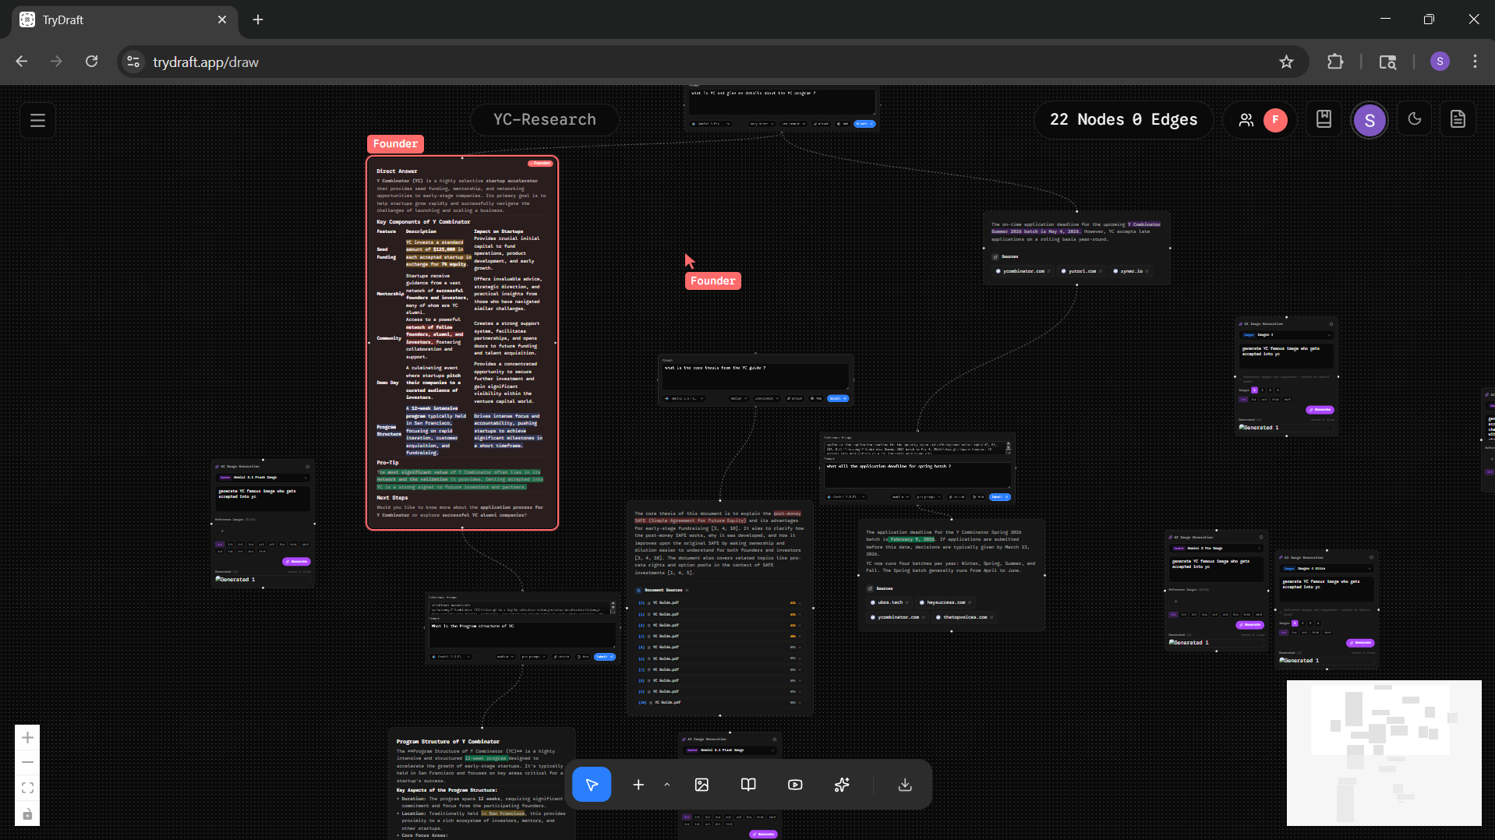This screenshot has width=1495, height=840.
Task: Toggle web search in Program structure node
Action: coord(583,657)
